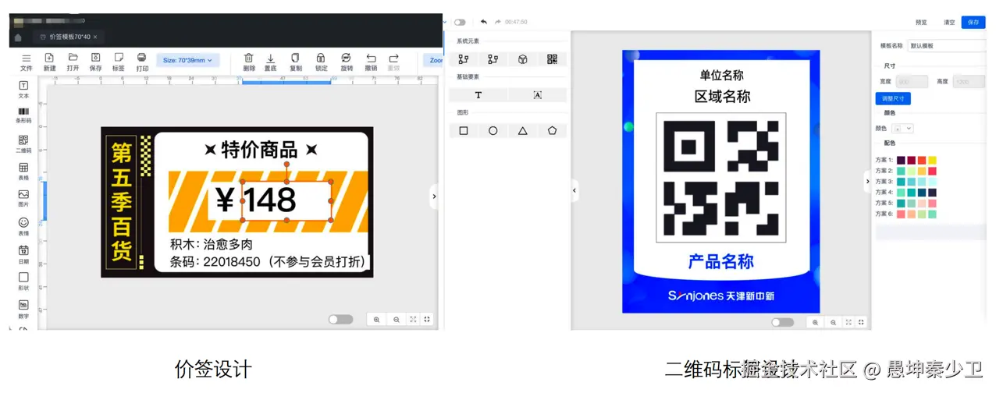
Task: Insert a circle shape
Action: 493,131
